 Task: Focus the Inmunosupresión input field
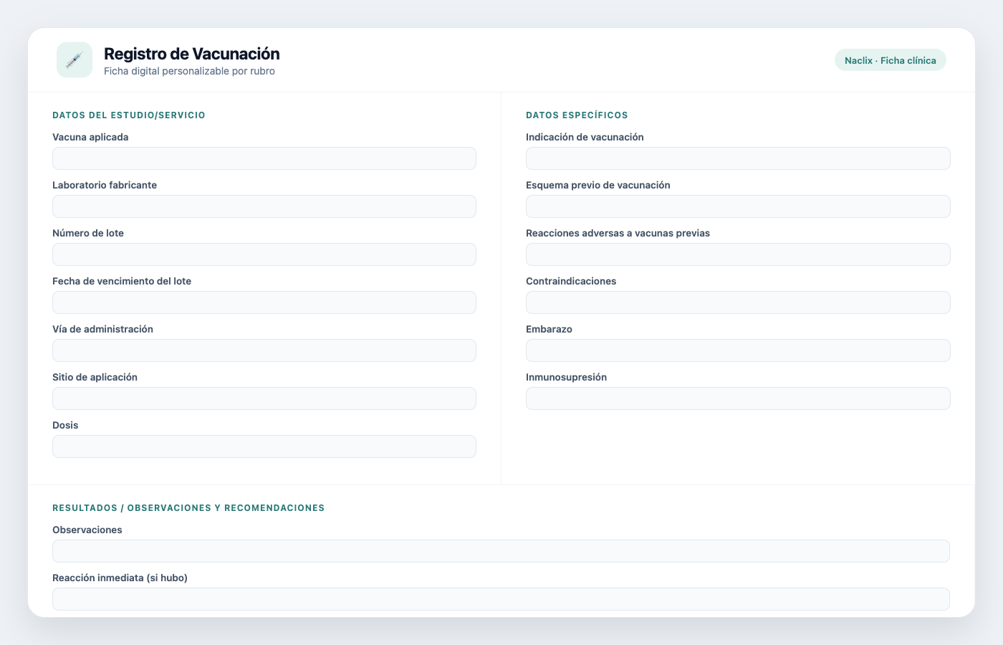point(738,398)
